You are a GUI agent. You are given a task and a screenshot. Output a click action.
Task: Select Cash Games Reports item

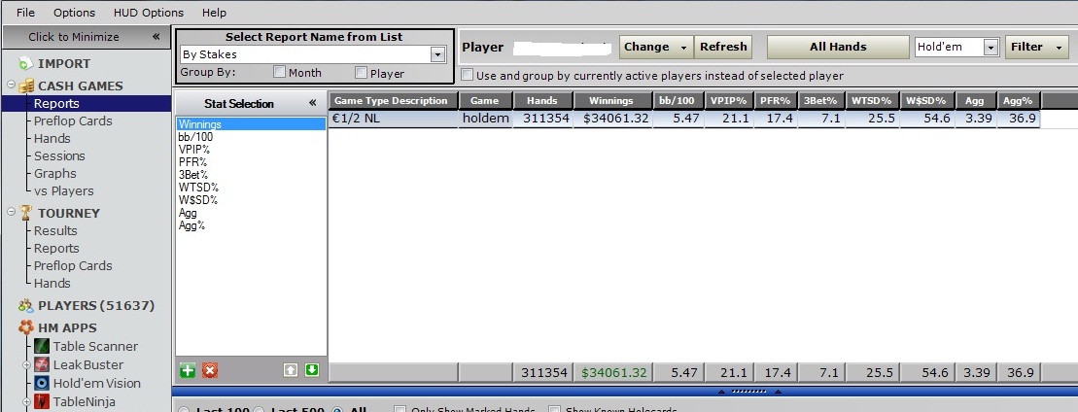[56, 104]
